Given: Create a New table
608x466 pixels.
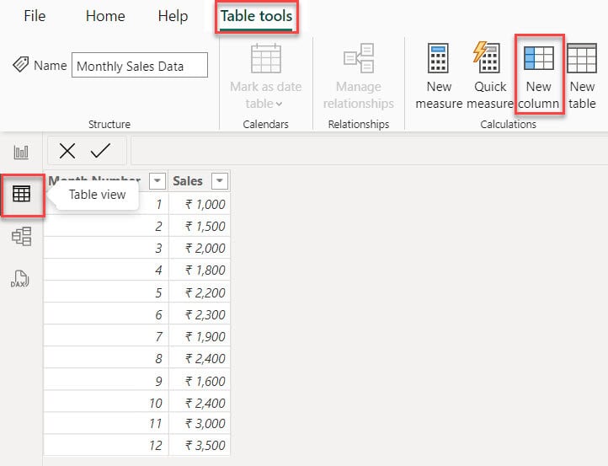Looking at the screenshot, I should click(x=582, y=77).
